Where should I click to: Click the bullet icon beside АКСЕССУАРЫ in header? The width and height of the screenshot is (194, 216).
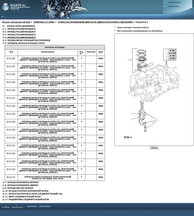tap(166, 7)
